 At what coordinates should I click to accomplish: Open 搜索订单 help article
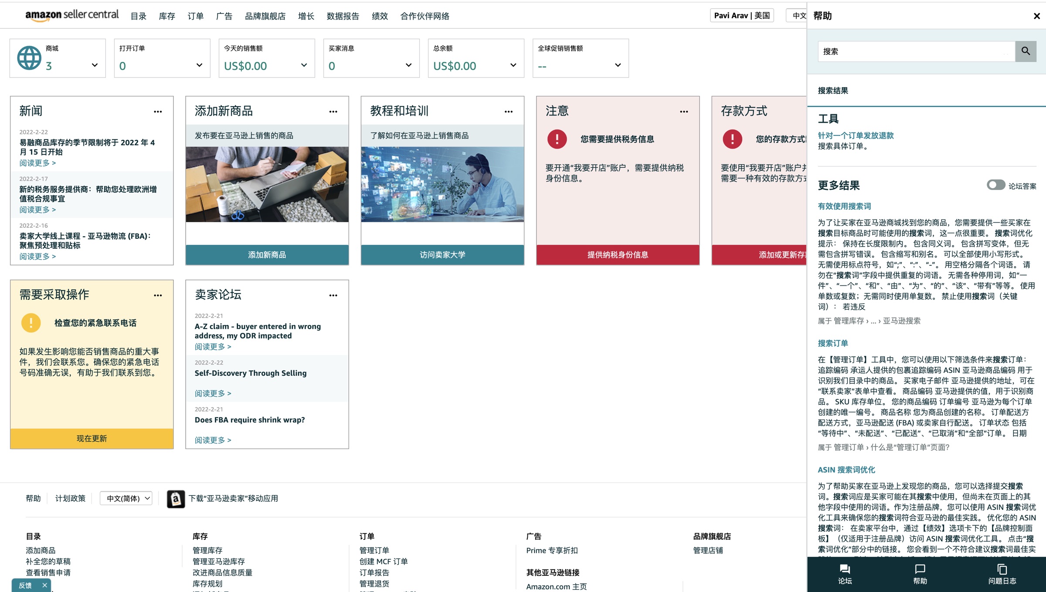pyautogui.click(x=833, y=343)
